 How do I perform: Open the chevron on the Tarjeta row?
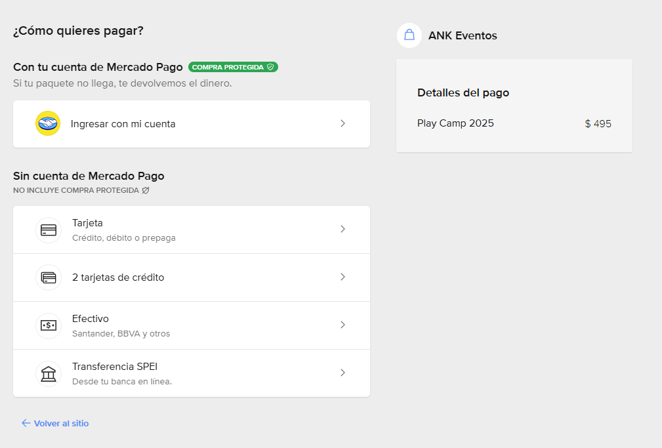tap(343, 229)
